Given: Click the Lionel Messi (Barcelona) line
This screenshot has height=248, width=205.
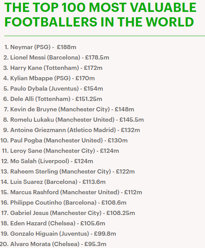Looking at the screenshot, I should point(56,58).
